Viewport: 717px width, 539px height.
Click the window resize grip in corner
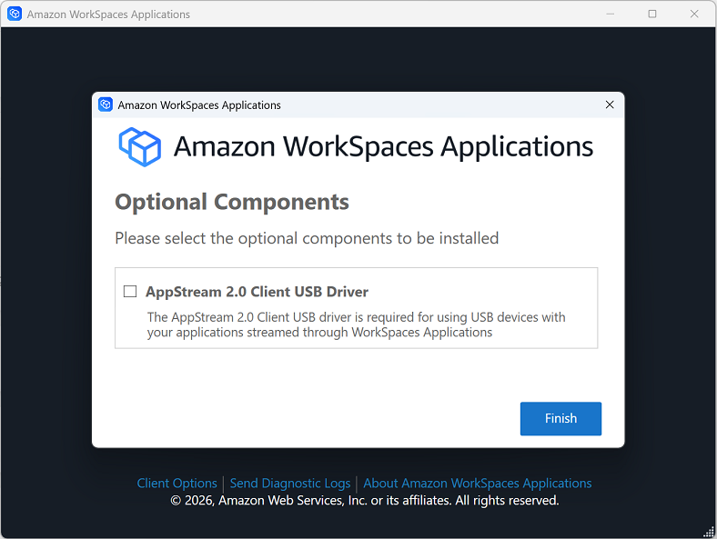point(709,531)
